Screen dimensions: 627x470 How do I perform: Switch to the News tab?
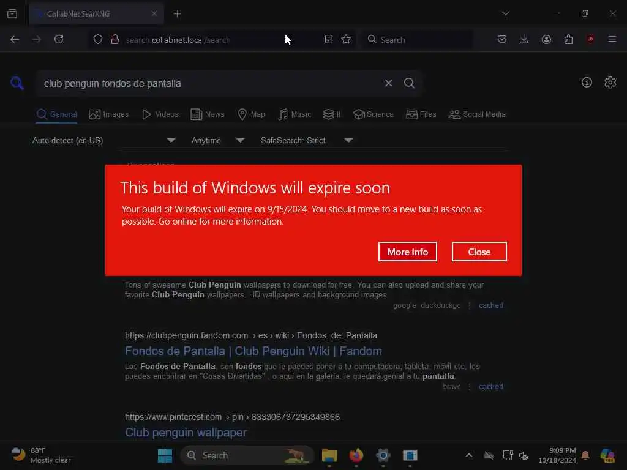click(207, 114)
